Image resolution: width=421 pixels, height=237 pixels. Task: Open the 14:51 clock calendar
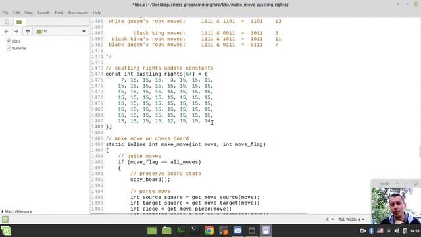pyautogui.click(x=415, y=231)
